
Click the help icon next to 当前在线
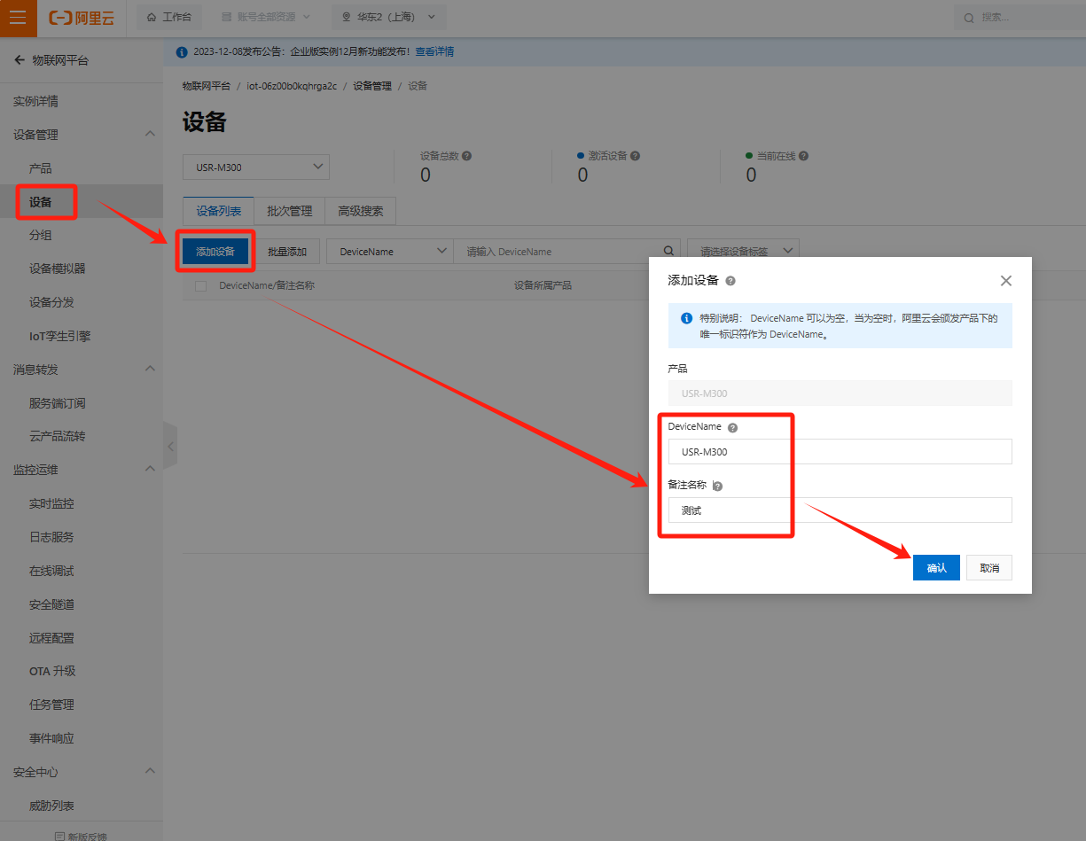(x=803, y=156)
